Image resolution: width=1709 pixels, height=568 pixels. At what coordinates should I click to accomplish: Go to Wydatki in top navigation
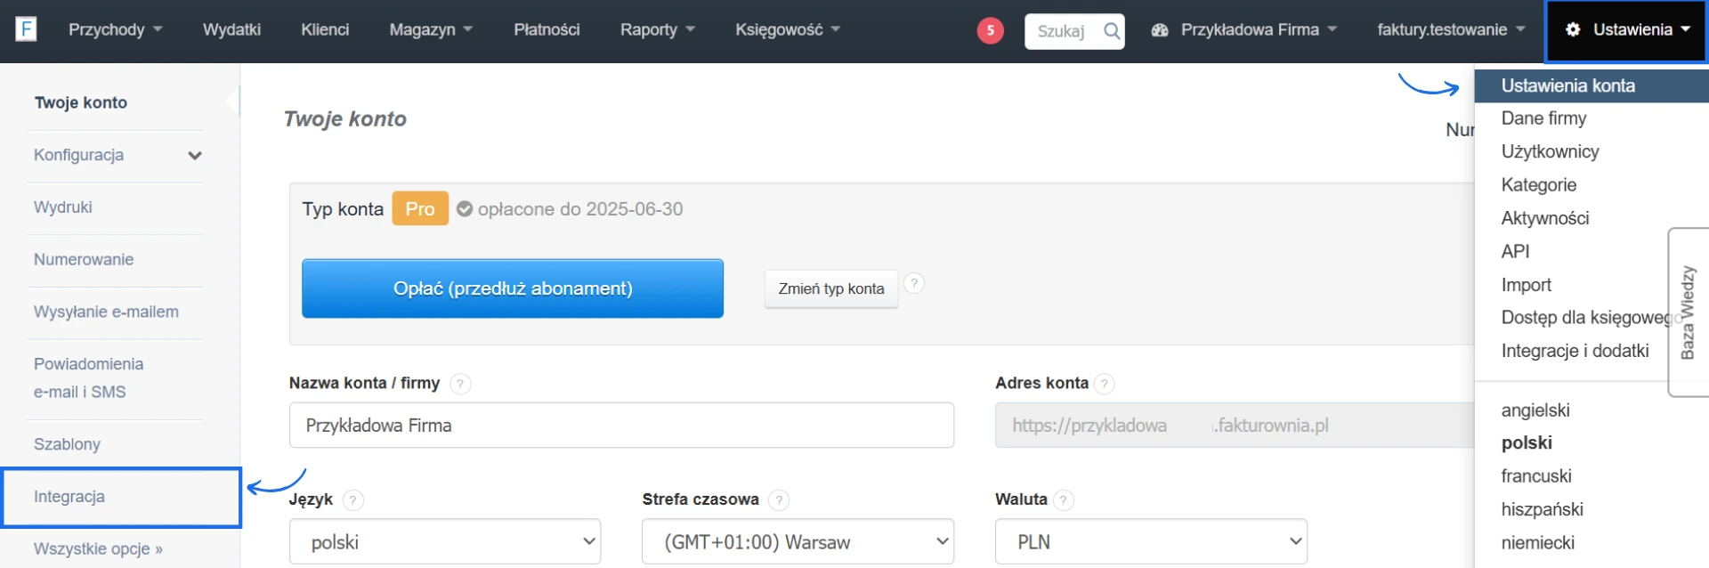click(231, 29)
